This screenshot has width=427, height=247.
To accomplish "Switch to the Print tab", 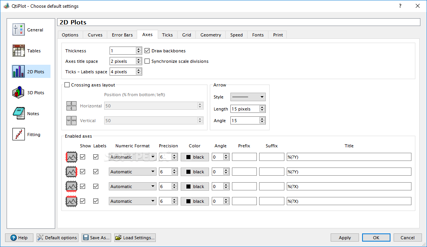I will tap(278, 35).
